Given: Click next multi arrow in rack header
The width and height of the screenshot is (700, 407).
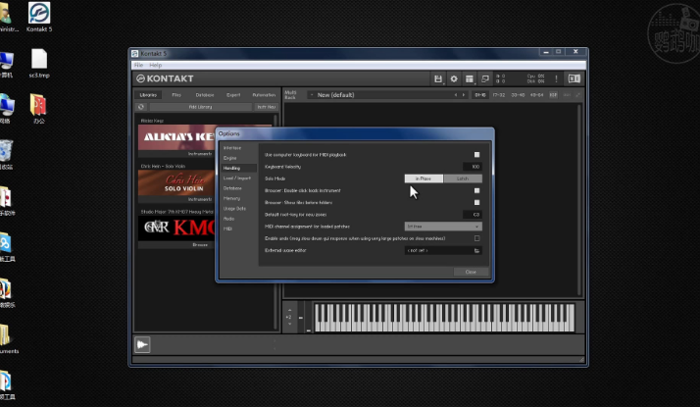Looking at the screenshot, I should pyautogui.click(x=464, y=95).
